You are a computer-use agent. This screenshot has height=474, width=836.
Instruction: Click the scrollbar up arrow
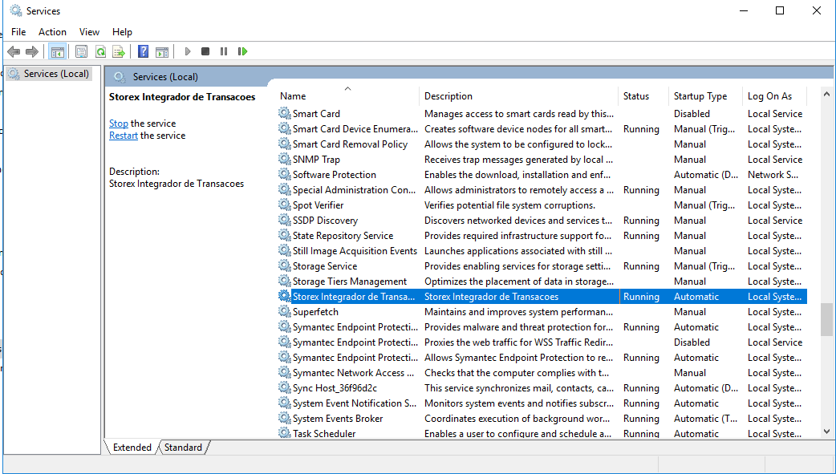pos(826,94)
